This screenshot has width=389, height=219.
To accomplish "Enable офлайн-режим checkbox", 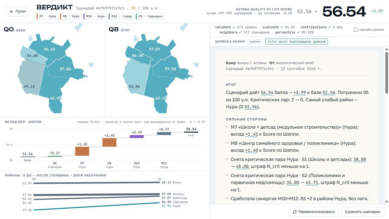I will (x=356, y=30).
